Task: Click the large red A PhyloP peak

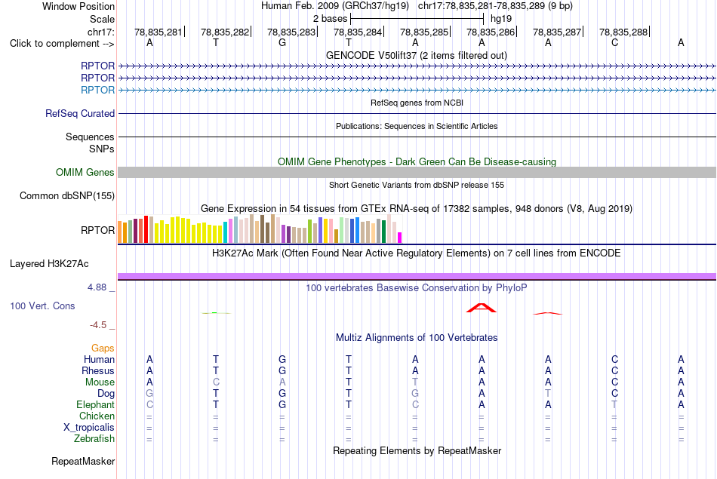Action: (x=481, y=308)
